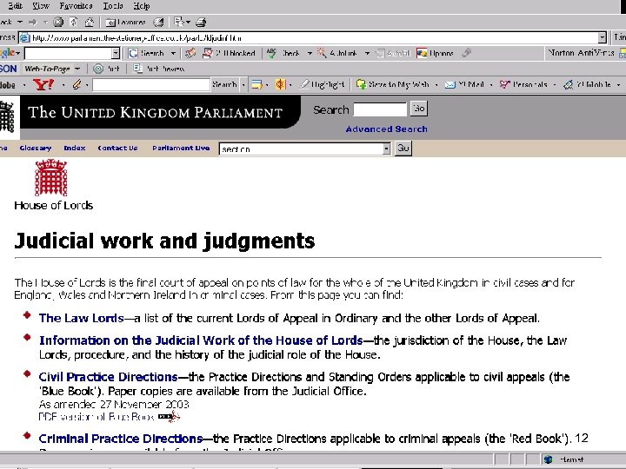The image size is (626, 469).
Task: Click the Print Preview icon
Action: (137, 69)
